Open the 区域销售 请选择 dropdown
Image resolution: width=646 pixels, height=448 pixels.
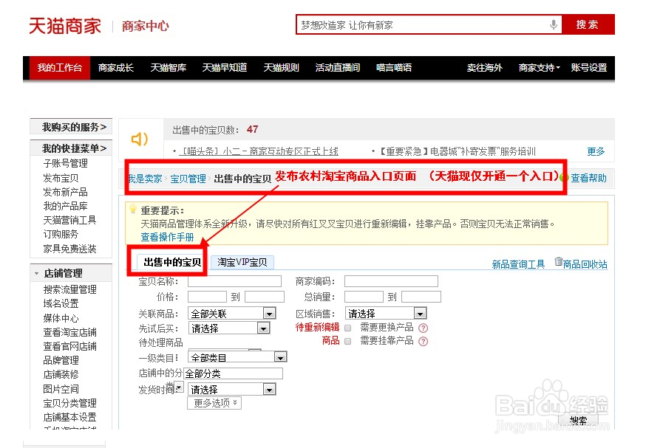point(386,314)
